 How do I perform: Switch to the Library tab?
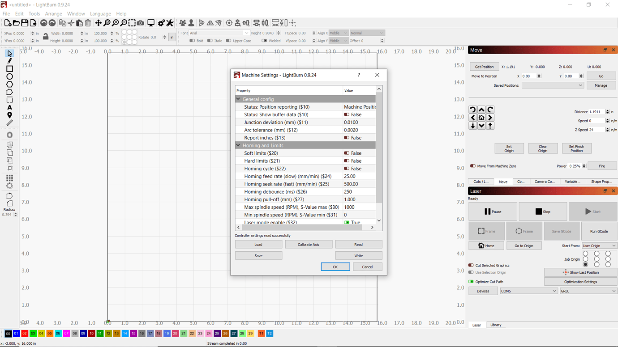click(x=496, y=325)
